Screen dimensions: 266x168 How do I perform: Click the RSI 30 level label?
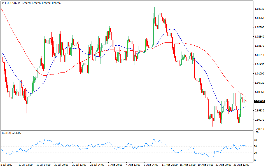[x=255, y=153]
